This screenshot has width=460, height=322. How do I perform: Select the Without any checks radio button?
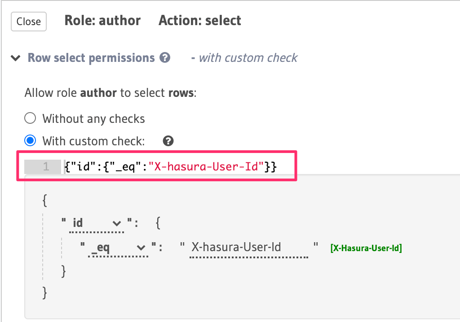(x=30, y=118)
